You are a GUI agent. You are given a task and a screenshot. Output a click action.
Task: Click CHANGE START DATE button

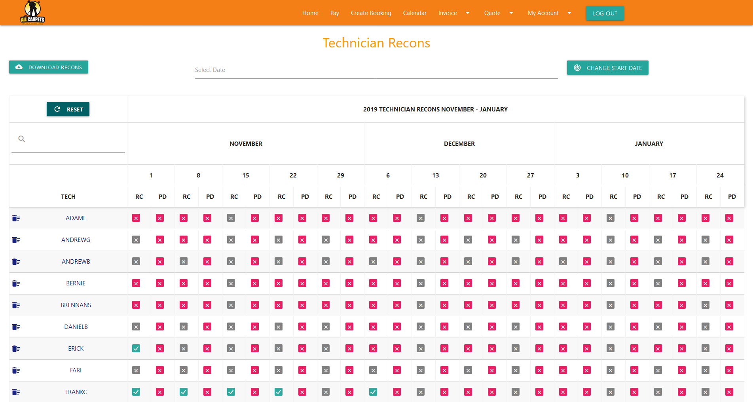(x=607, y=68)
